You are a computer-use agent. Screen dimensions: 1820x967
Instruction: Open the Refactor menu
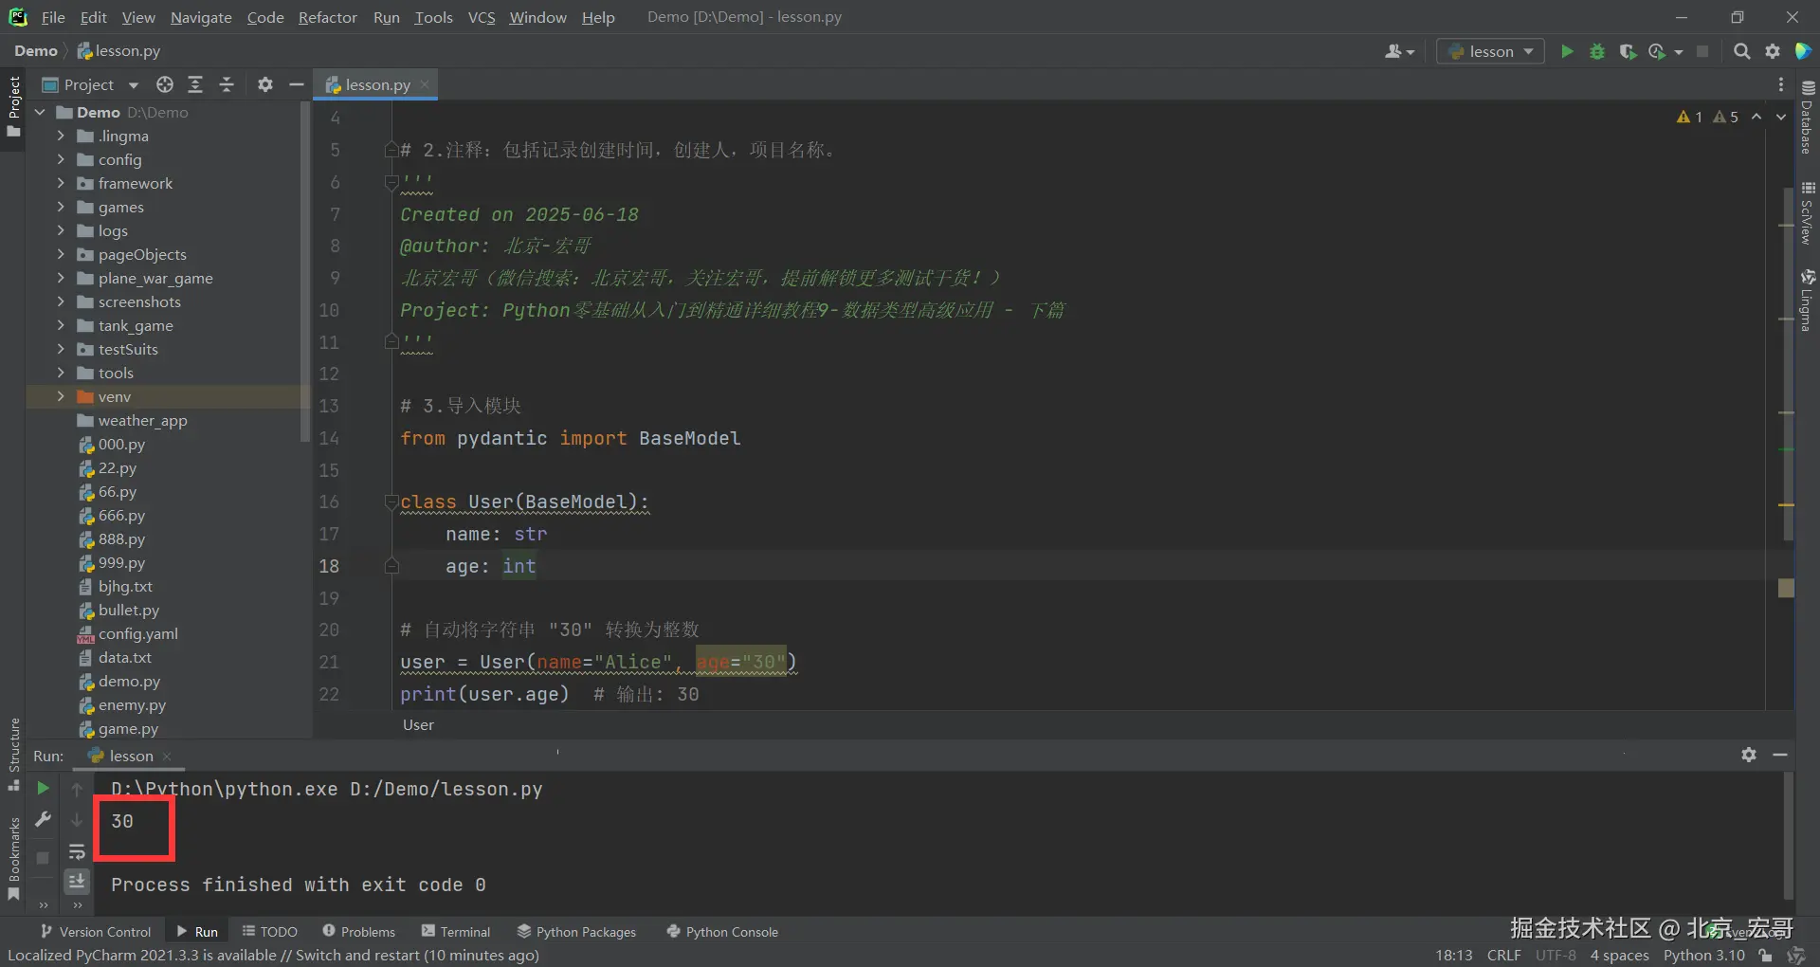click(327, 17)
